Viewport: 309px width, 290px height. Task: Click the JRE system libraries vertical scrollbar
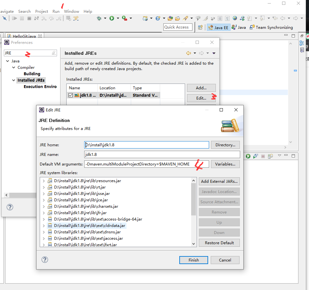click(x=193, y=199)
